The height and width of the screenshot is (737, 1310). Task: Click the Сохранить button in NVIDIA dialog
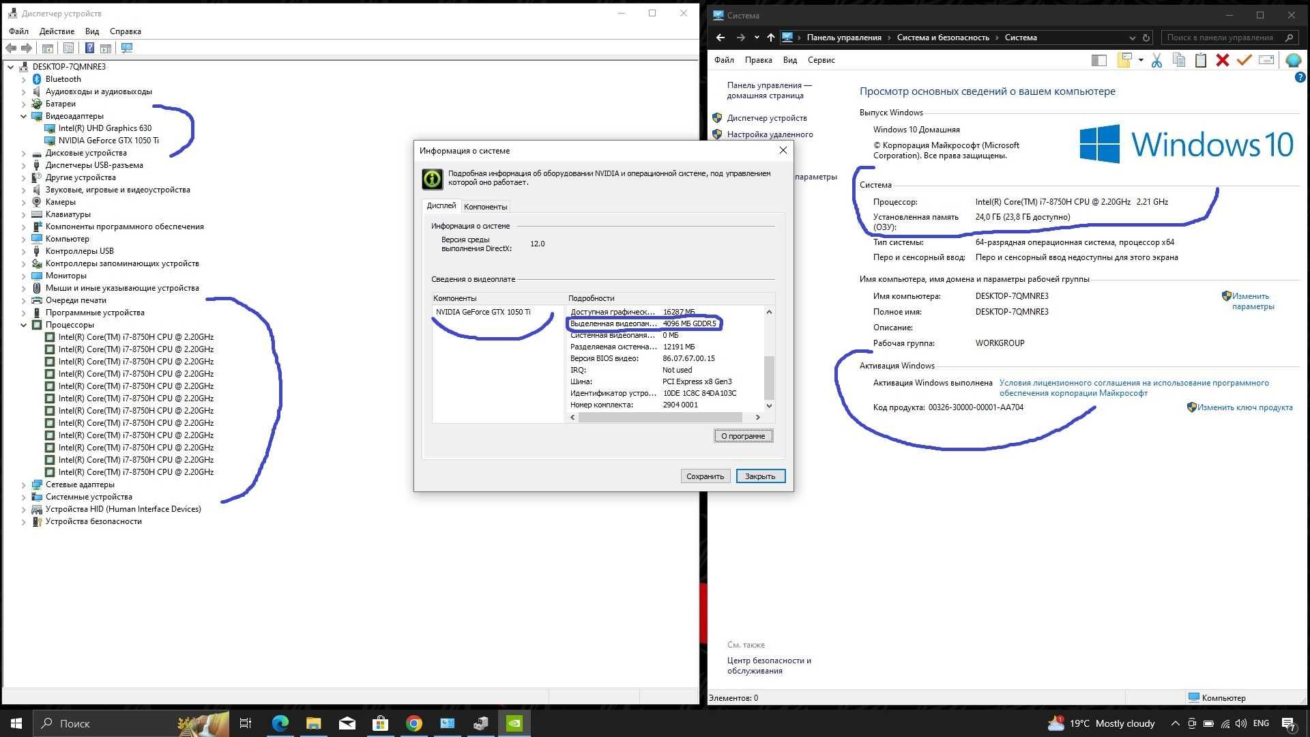tap(705, 476)
